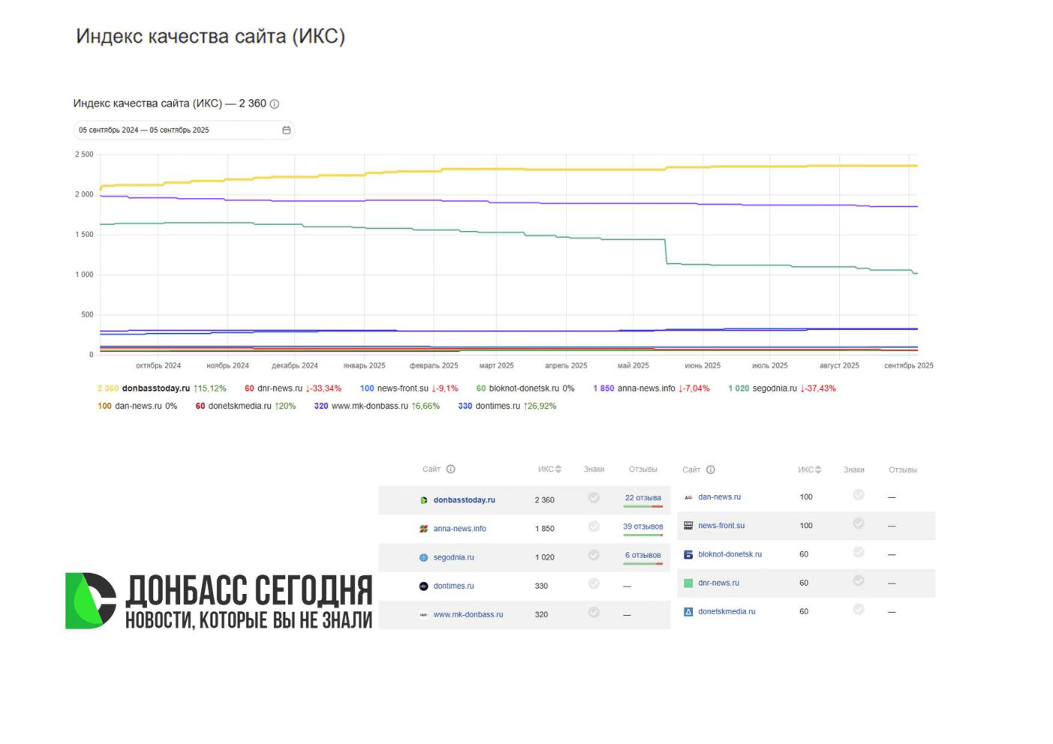Click the Донбасс Сегодня logo

point(218,601)
